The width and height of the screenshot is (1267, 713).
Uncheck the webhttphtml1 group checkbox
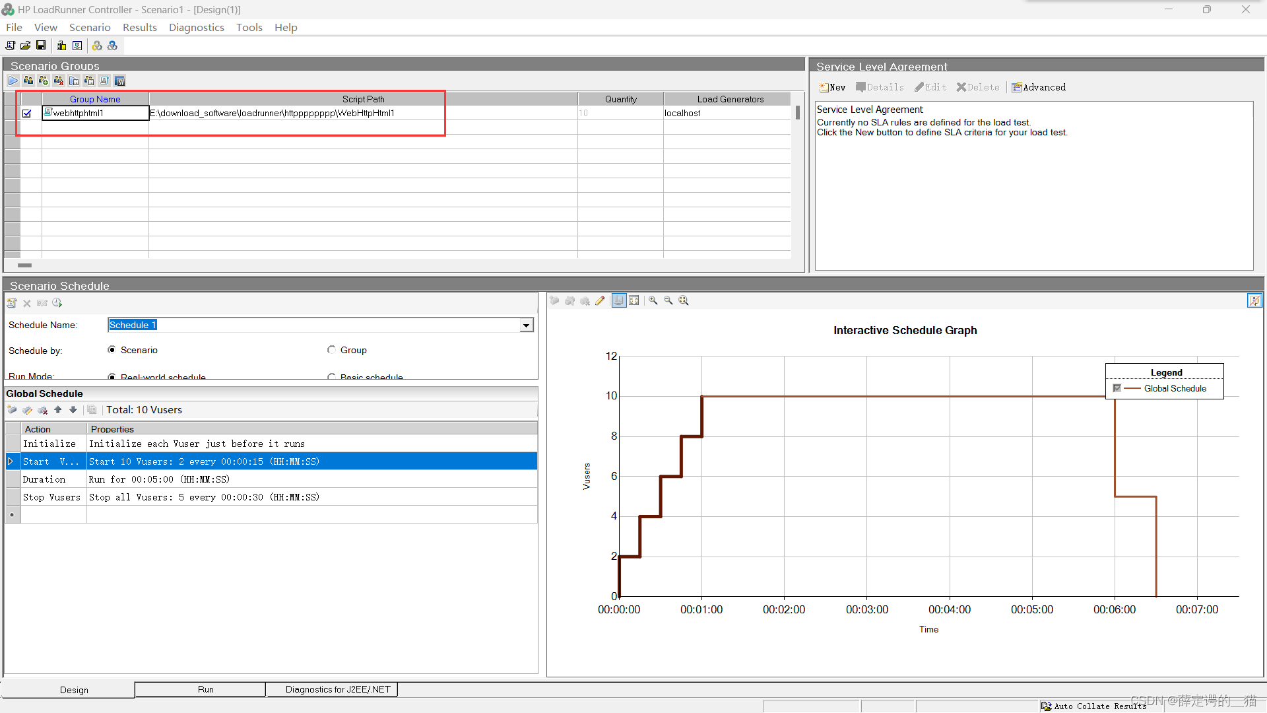27,114
